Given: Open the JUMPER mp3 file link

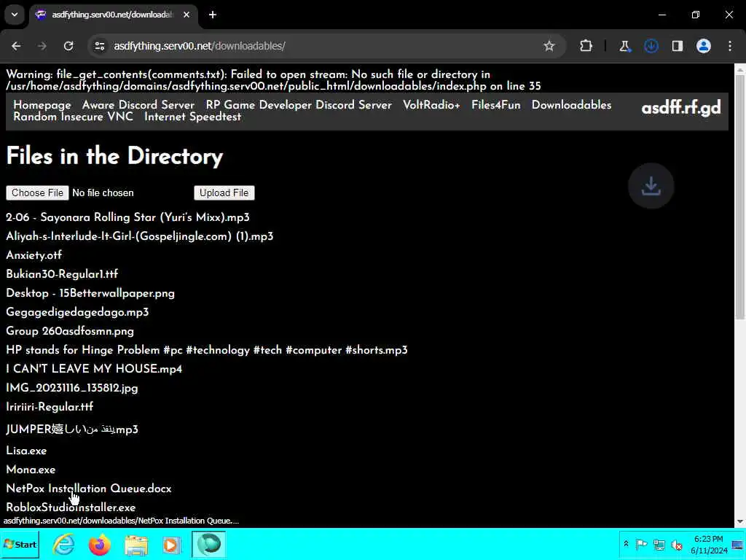Looking at the screenshot, I should tap(72, 429).
